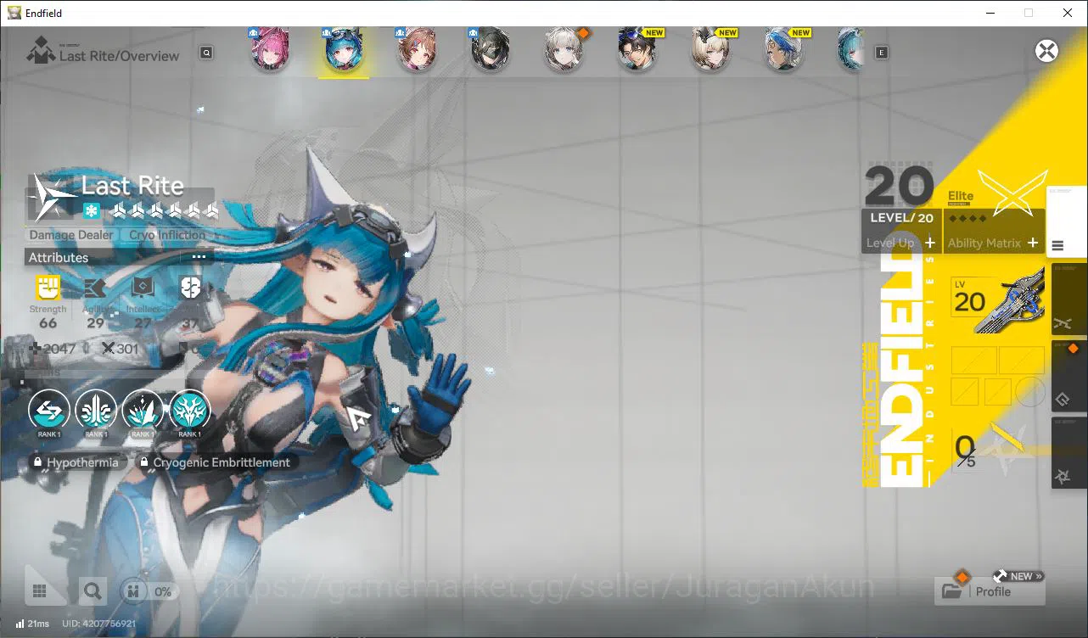Open the Profile folder button
Image resolution: width=1088 pixels, height=638 pixels.
[x=990, y=591]
